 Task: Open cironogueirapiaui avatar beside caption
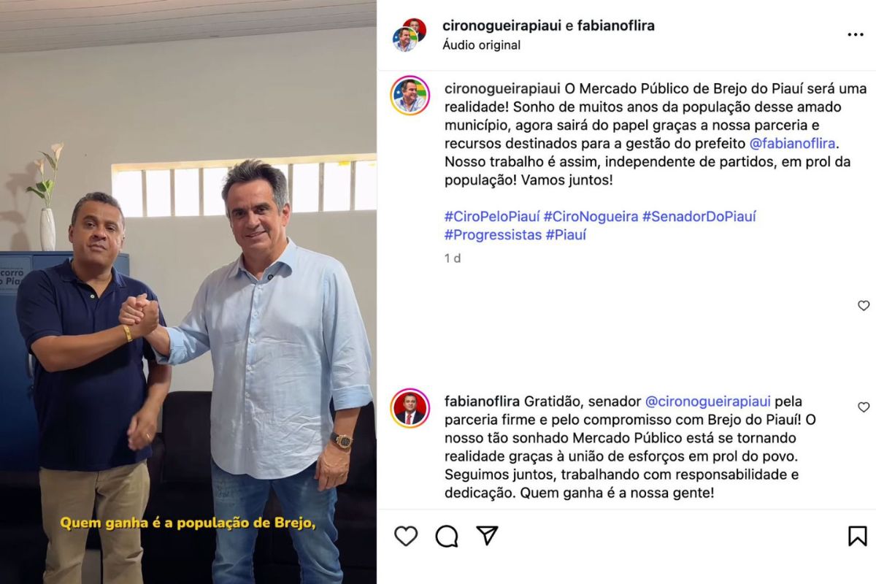pos(410,96)
